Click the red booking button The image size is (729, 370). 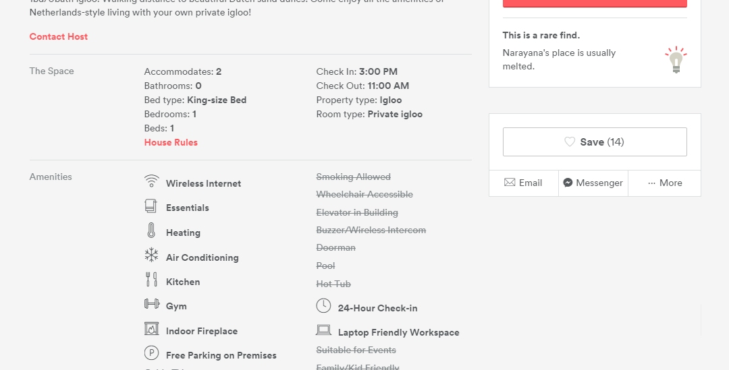point(595,3)
